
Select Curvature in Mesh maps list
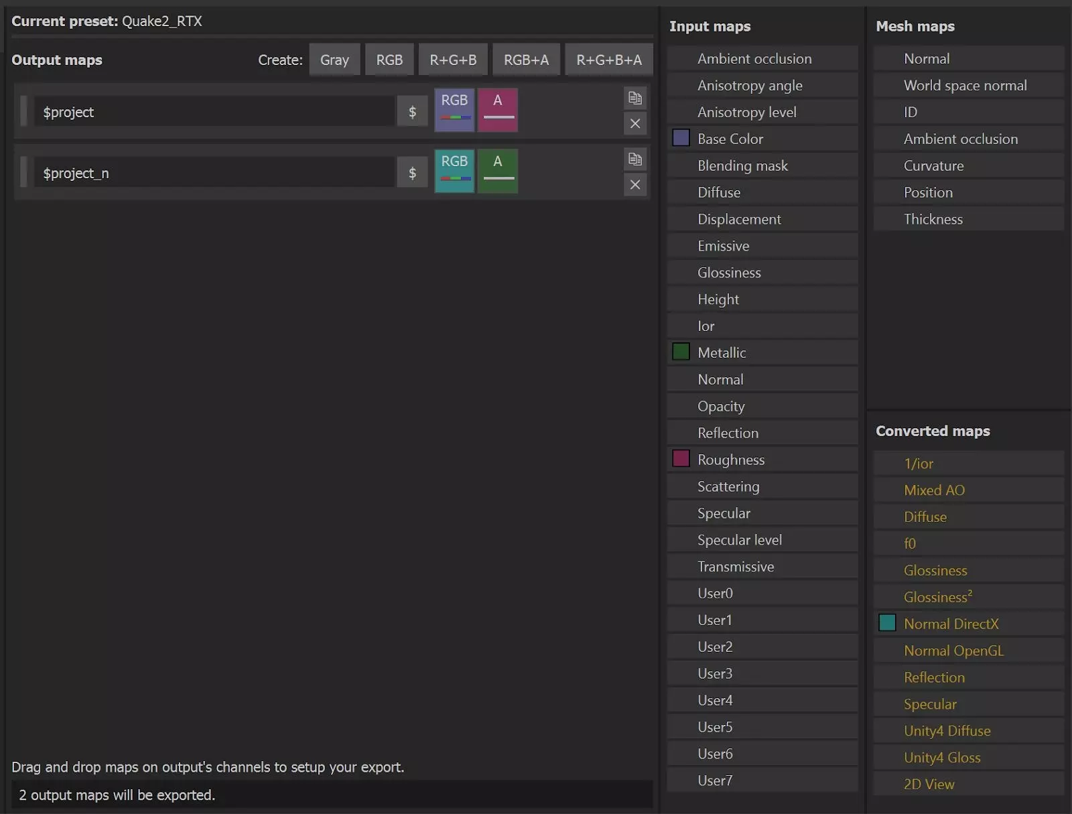[x=933, y=165]
